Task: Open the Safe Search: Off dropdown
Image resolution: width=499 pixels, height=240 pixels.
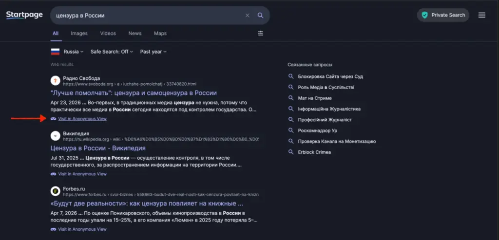Action: 112,52
